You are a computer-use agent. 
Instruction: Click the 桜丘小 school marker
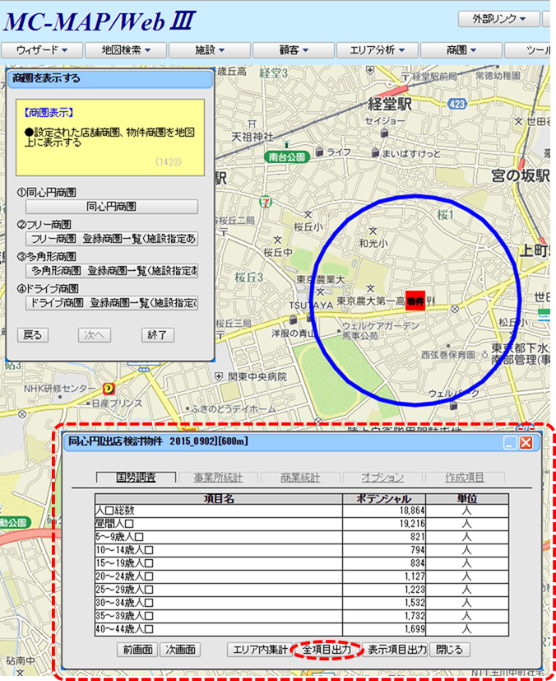[308, 214]
